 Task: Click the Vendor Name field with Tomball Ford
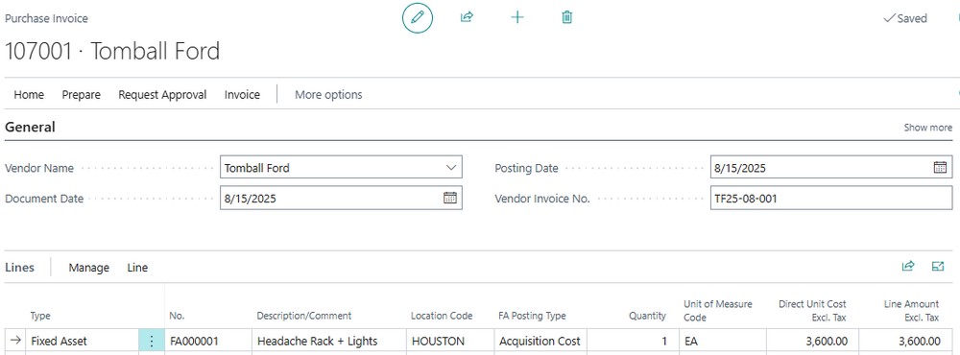pos(341,167)
